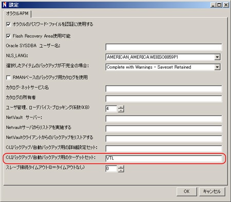
Task: Increase the blocking factor (KB) spinner
Action: click(121, 107)
